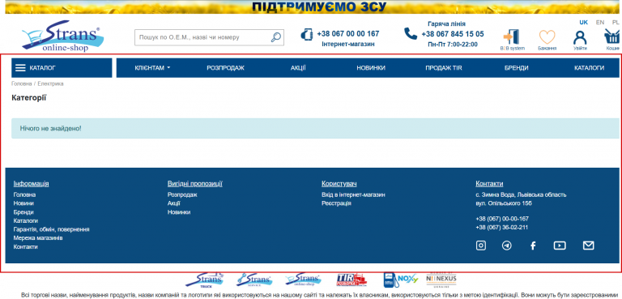Open footer link Контакти in Інформація
This screenshot has height=299, width=622.
(25, 246)
